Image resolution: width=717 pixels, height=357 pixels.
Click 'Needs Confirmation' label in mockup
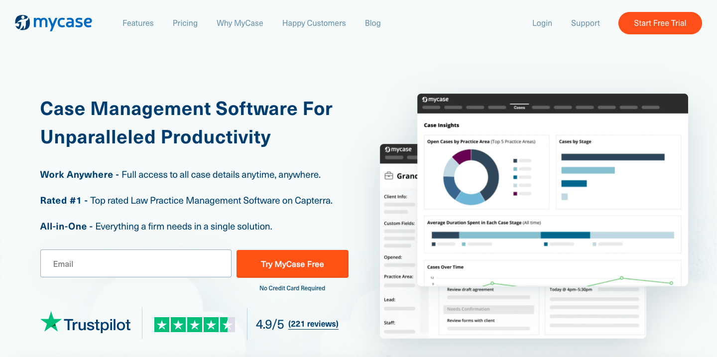tap(469, 309)
